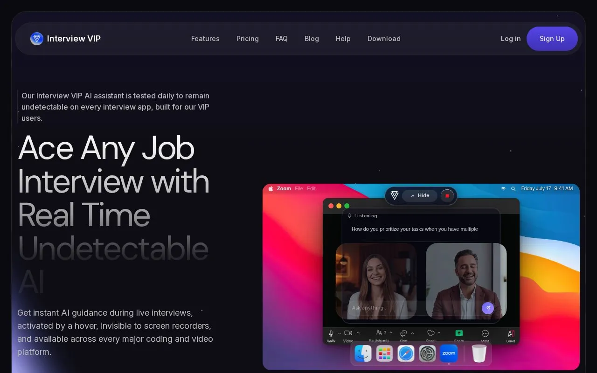Open System Preferences from the dock

tap(427, 353)
